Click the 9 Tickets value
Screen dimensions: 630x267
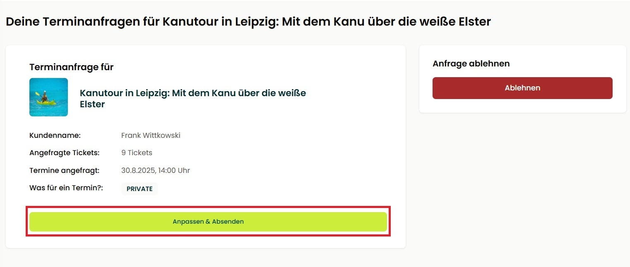[x=137, y=153]
